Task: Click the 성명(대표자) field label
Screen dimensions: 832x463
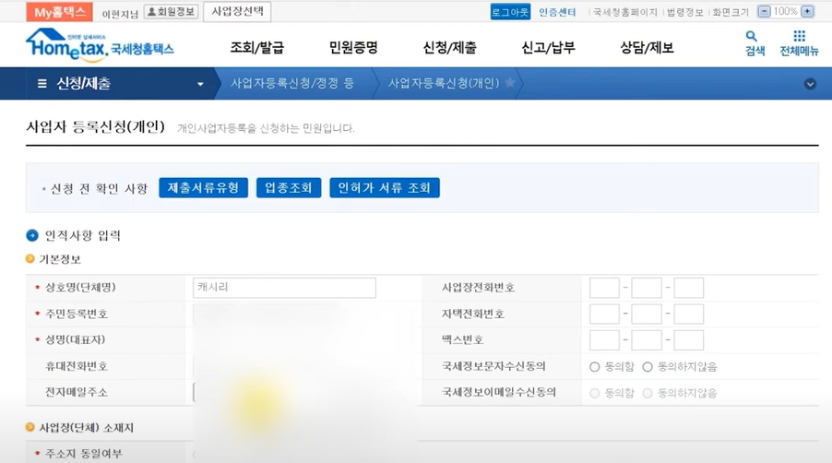Action: pos(76,339)
